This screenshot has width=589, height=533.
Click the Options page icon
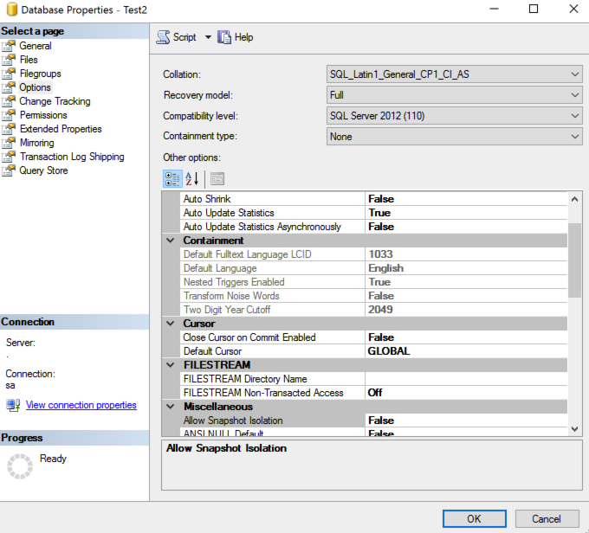(9, 87)
